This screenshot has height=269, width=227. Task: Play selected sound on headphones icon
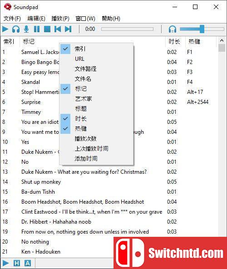(x=16, y=29)
